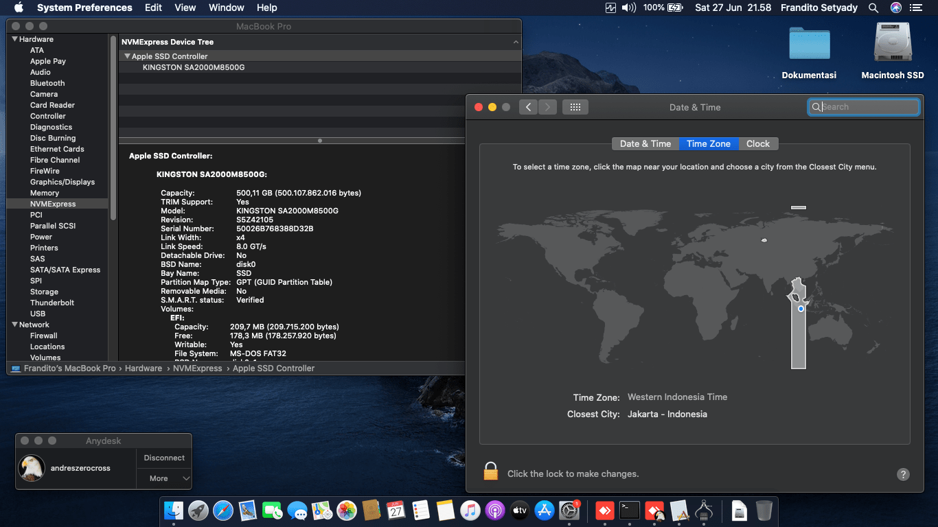Switch to the Clock tab
938x527 pixels.
pos(758,143)
